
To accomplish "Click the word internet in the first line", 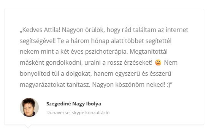I will click(x=177, y=30).
